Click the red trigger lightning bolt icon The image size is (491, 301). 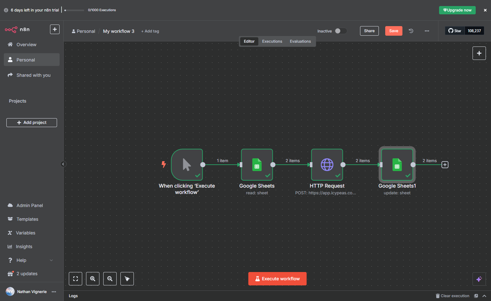tap(164, 164)
